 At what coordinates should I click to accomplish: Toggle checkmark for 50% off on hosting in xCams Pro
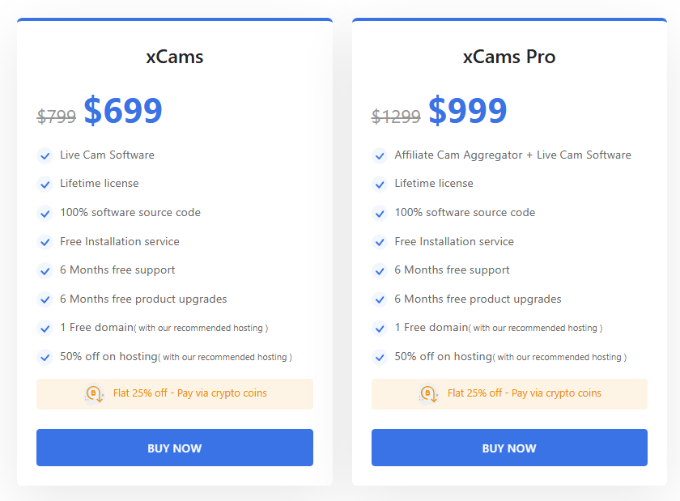pyautogui.click(x=380, y=356)
